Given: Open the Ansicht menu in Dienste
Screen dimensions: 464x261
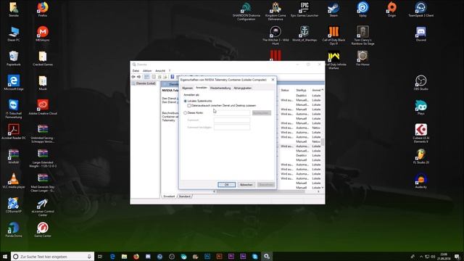Looking at the screenshot, I should pos(160,71).
